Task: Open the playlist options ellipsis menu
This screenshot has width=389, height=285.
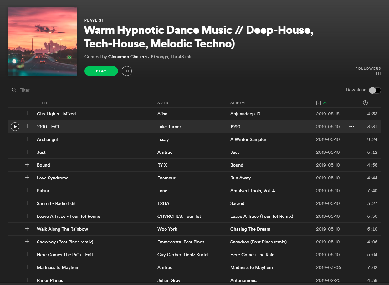Action: click(x=127, y=71)
